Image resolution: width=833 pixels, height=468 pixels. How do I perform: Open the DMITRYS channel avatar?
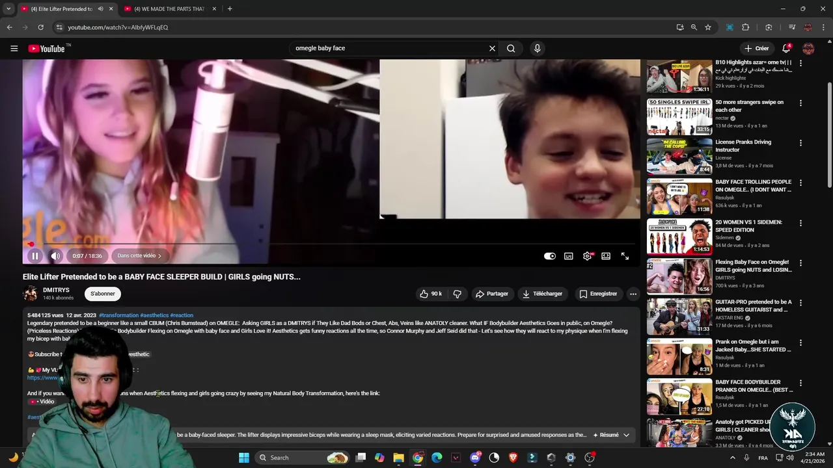point(30,294)
